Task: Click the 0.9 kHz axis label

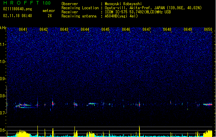Action: click(3, 79)
